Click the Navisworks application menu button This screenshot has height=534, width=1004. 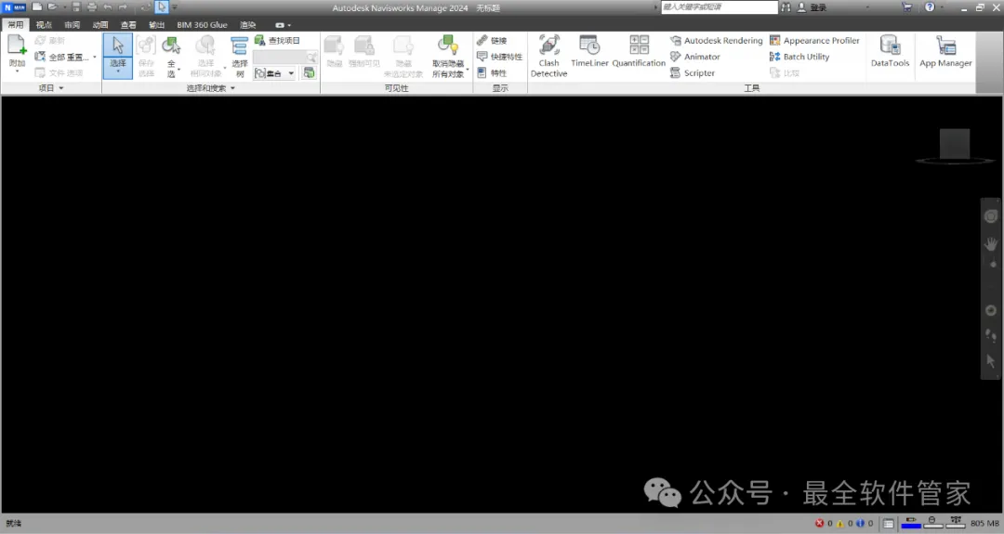[x=14, y=7]
